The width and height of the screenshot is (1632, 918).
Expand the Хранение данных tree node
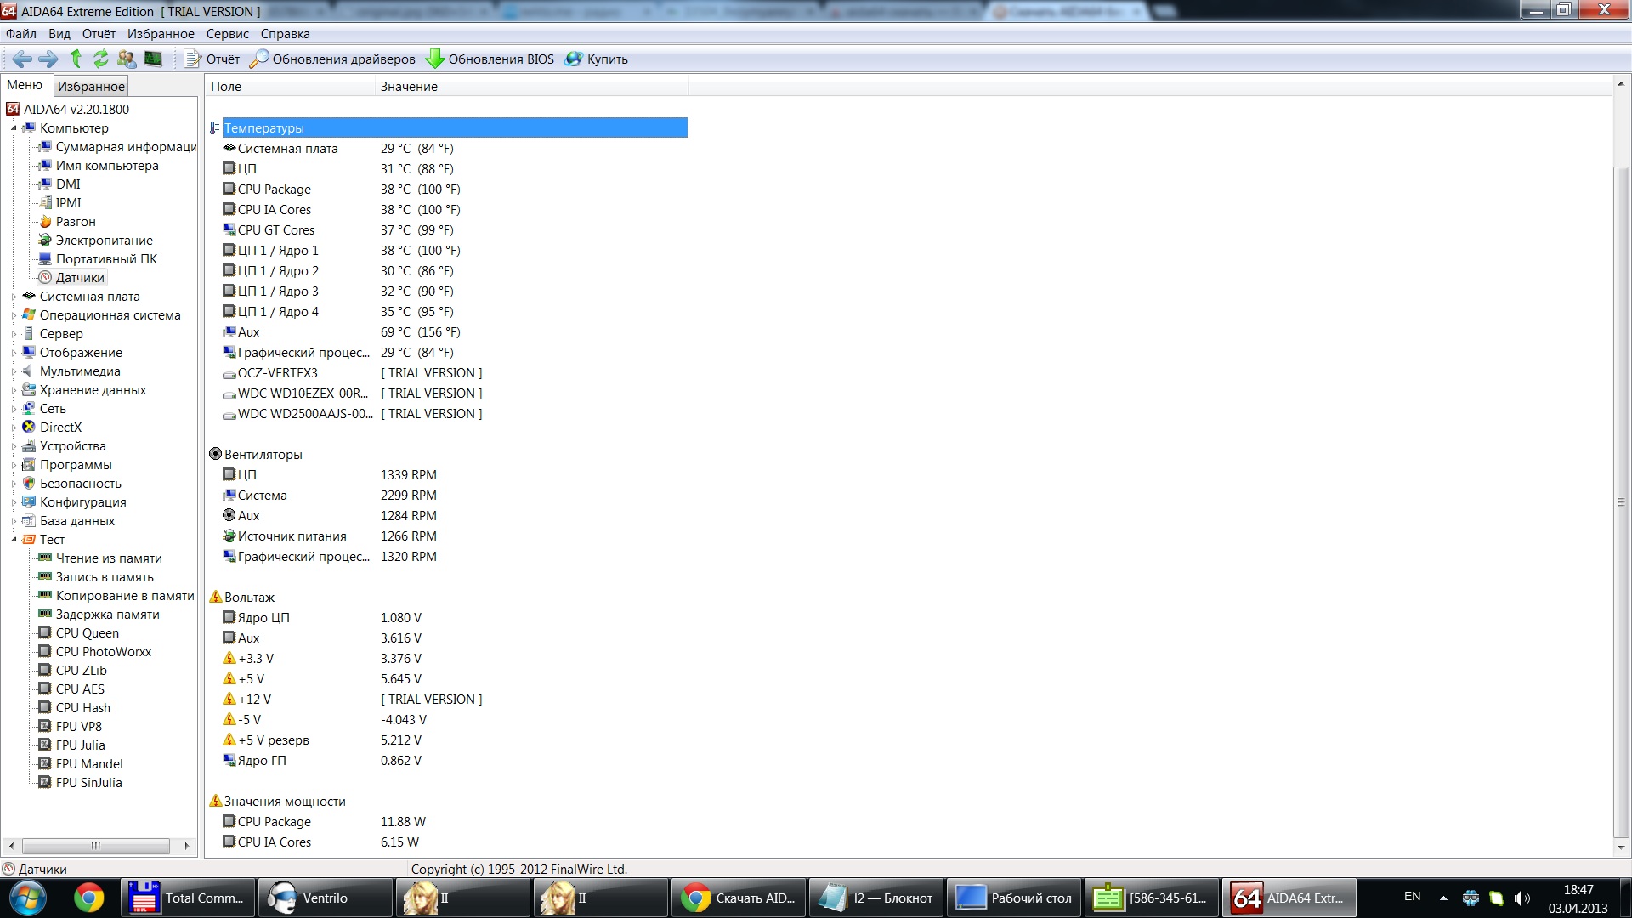coord(14,390)
